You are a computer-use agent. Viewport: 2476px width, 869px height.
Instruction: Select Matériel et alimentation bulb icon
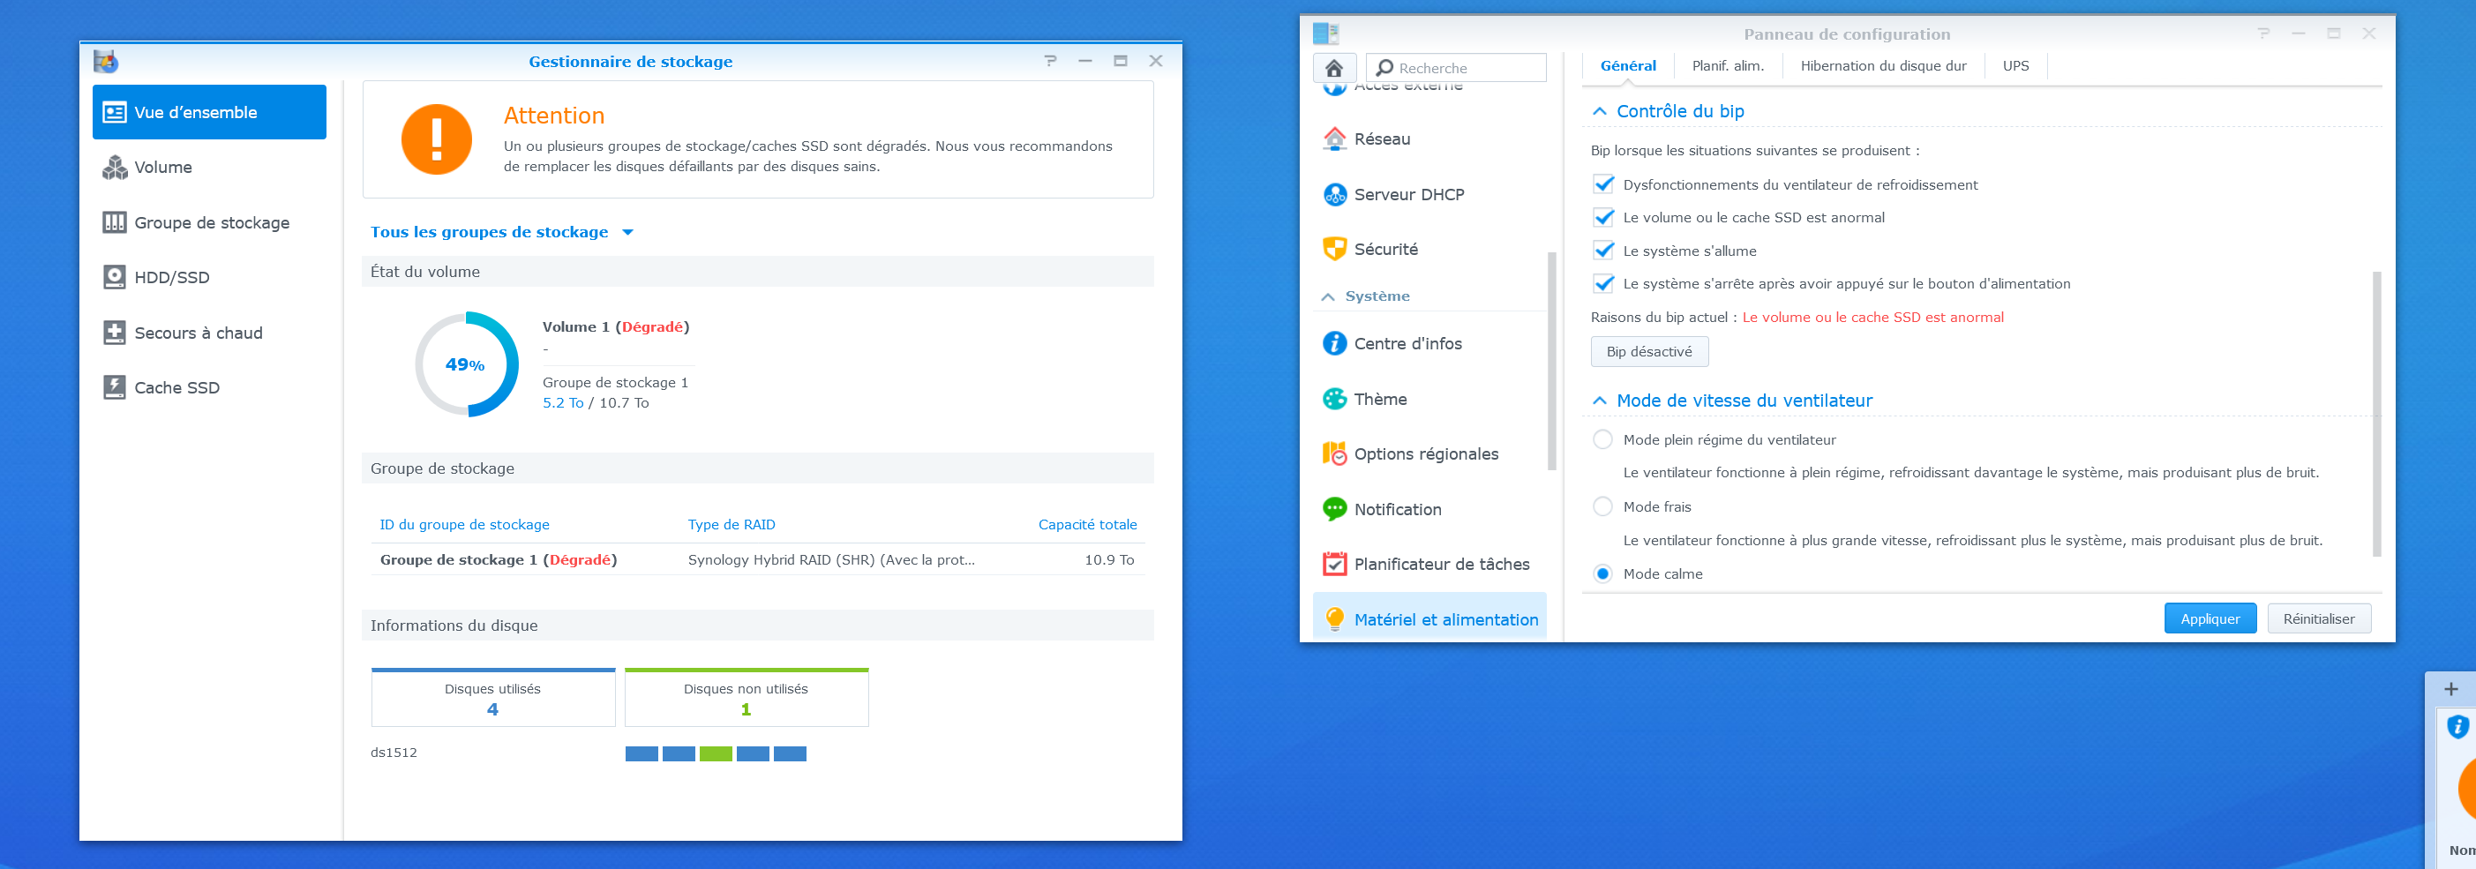click(x=1334, y=620)
